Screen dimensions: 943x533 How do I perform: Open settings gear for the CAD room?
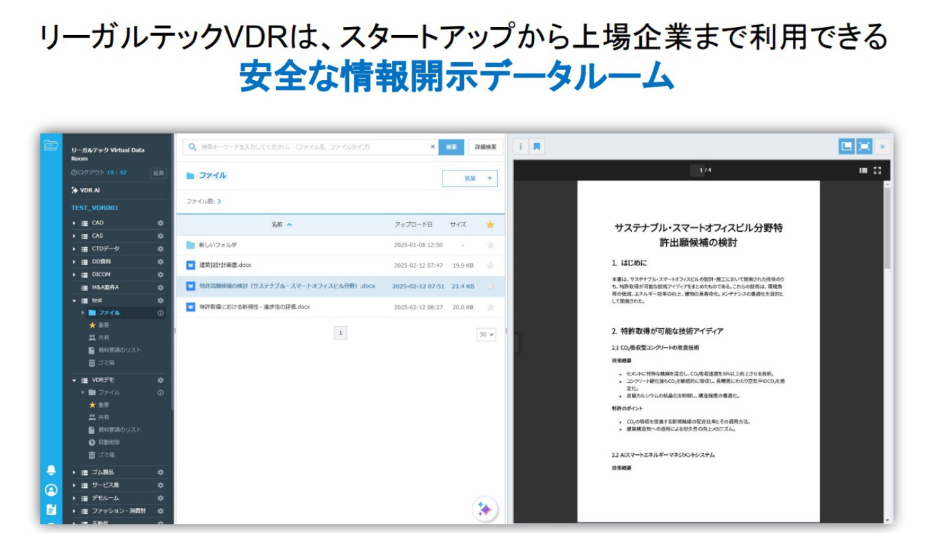160,223
